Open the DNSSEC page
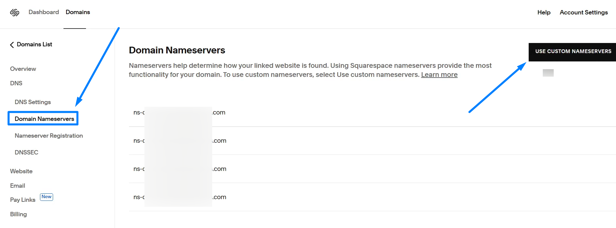616x228 pixels. click(x=27, y=152)
